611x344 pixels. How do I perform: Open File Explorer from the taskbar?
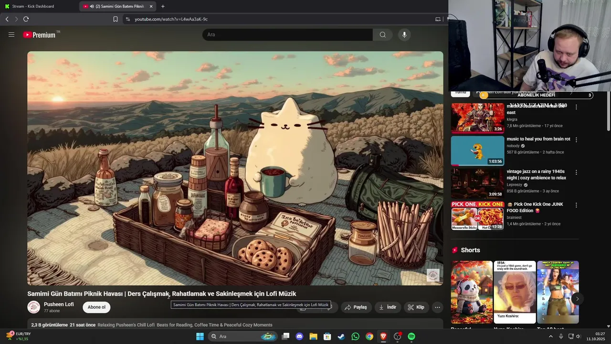(x=313, y=336)
